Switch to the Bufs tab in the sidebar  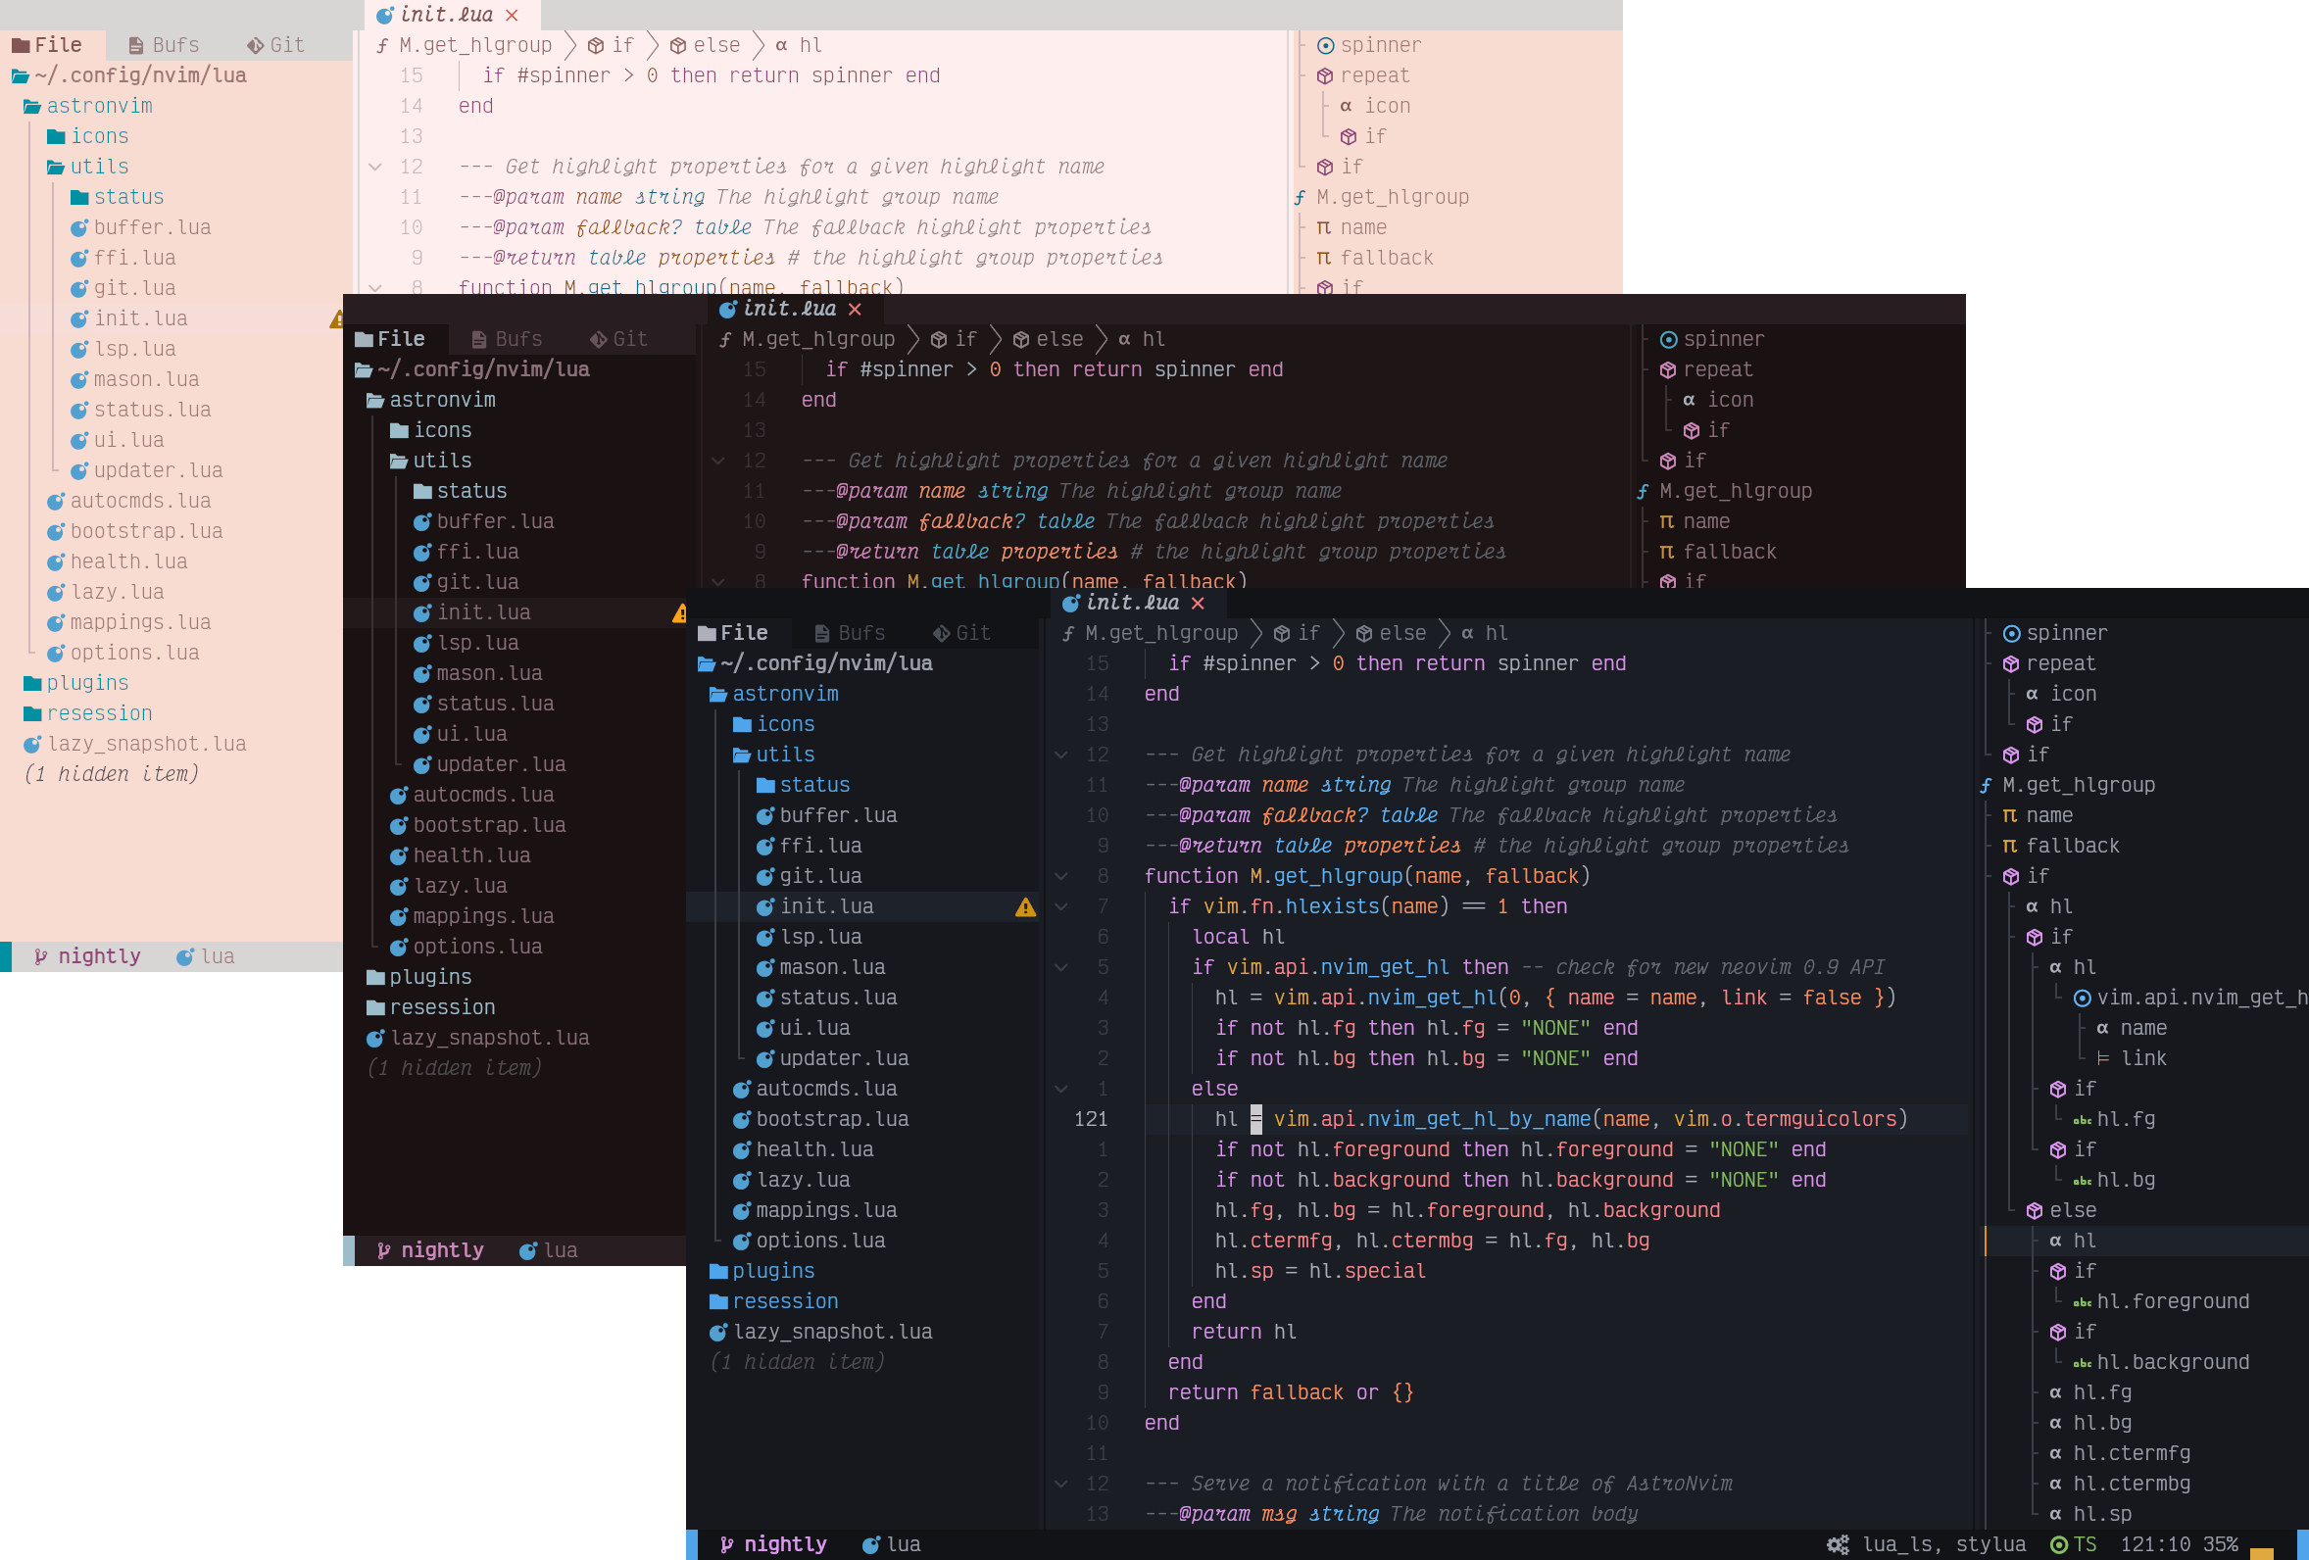click(850, 632)
